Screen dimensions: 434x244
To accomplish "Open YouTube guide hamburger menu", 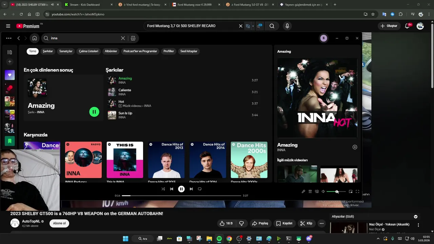I will [x=8, y=26].
